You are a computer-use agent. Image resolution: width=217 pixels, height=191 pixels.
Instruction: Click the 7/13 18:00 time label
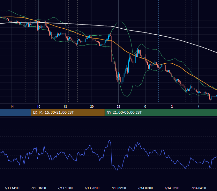click(x=65, y=188)
